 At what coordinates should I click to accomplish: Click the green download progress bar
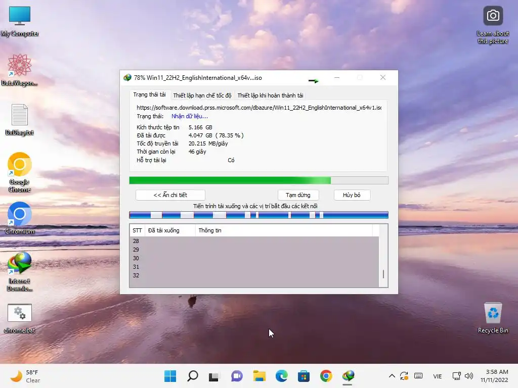click(x=258, y=180)
